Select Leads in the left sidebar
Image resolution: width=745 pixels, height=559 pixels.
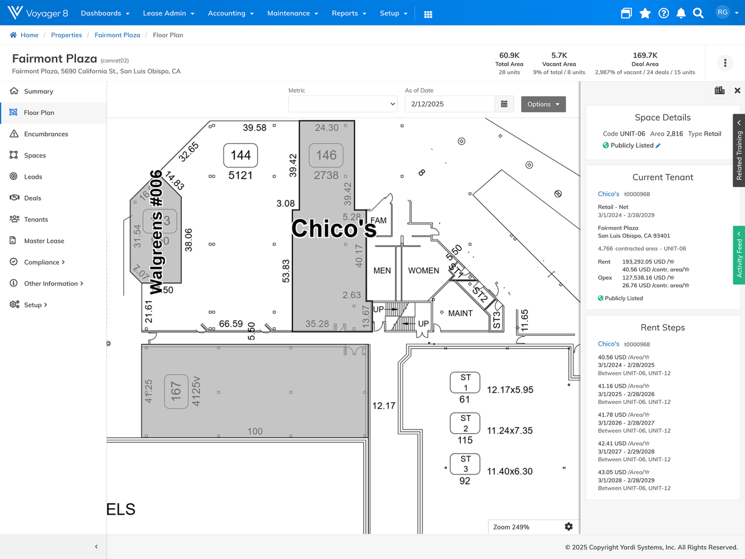33,176
